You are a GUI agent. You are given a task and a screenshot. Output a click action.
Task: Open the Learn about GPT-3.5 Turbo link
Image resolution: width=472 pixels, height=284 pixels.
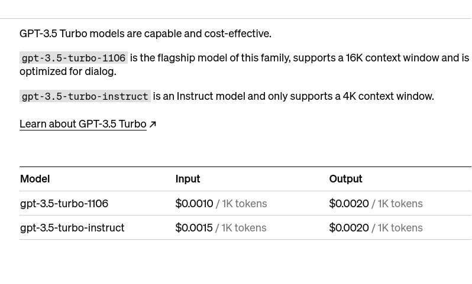(83, 124)
